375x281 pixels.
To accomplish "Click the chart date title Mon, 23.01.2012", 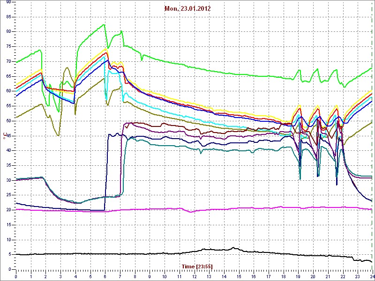I will pyautogui.click(x=187, y=9).
